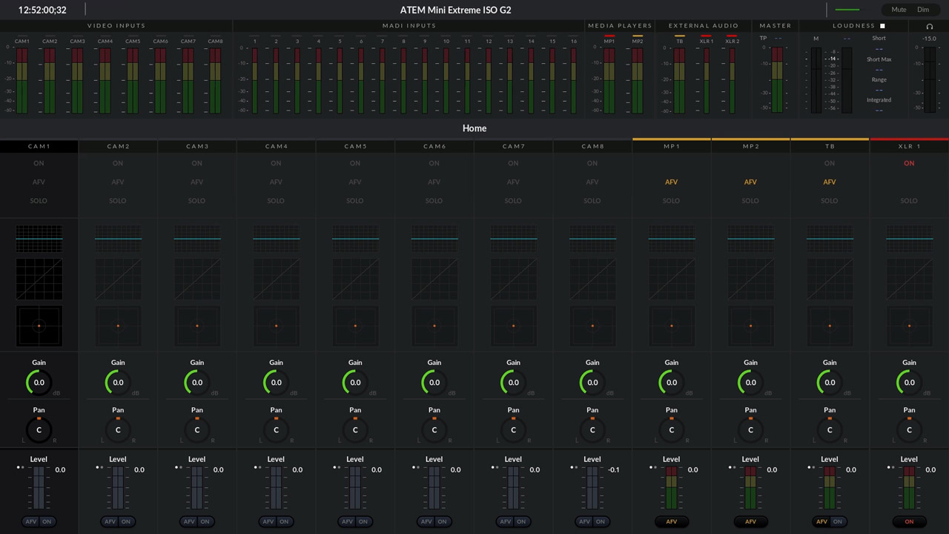Image resolution: width=949 pixels, height=534 pixels.
Task: Solo the MP2 channel
Action: (x=750, y=201)
